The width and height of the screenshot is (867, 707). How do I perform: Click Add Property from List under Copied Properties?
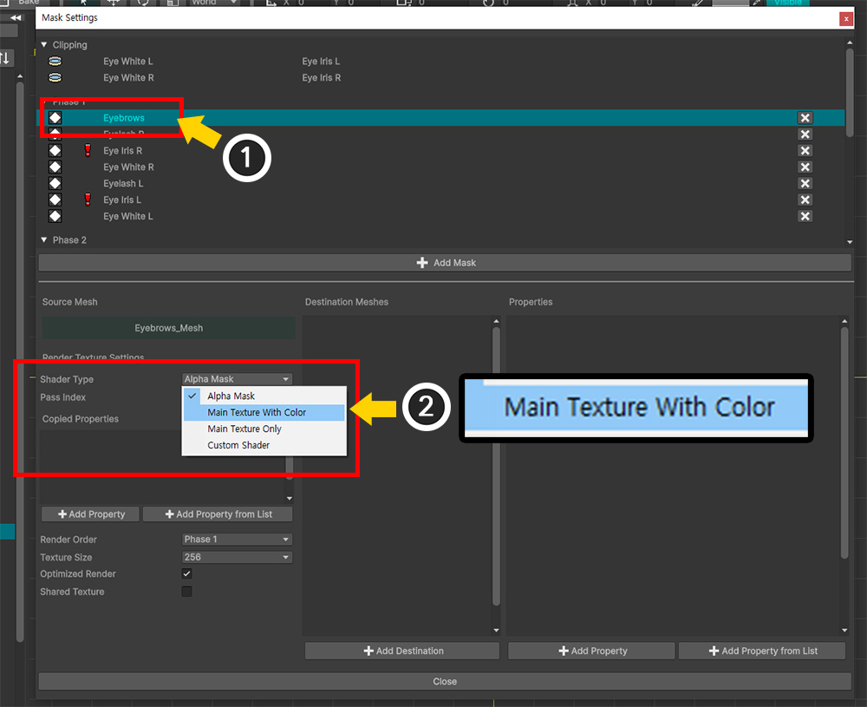[218, 514]
